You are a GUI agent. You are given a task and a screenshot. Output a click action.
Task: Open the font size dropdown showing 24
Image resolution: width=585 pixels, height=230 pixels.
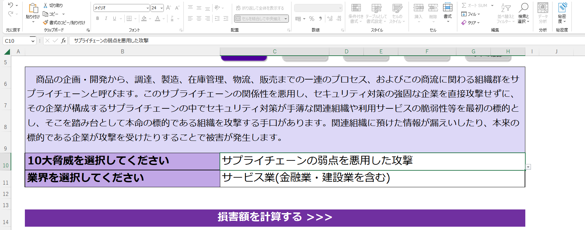162,8
